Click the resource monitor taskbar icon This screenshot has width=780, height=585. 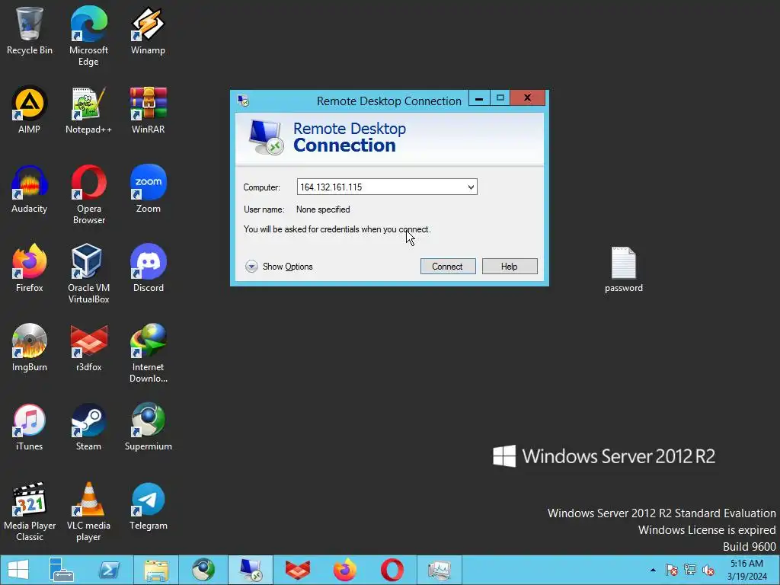440,570
